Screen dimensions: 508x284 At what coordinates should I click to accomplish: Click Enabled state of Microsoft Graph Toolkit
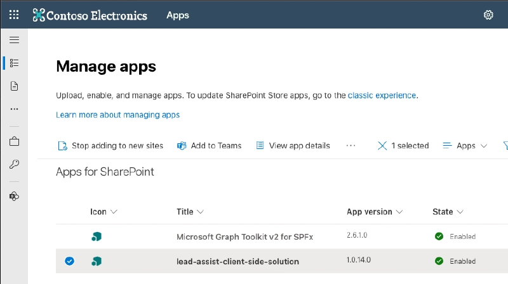(455, 236)
